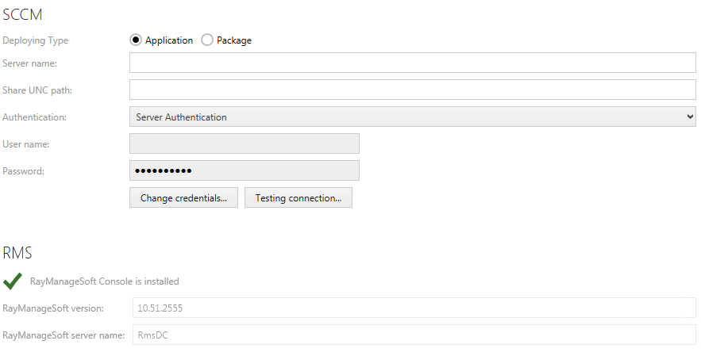Focus the Share UNC path field
Image resolution: width=701 pixels, height=352 pixels.
pos(412,90)
